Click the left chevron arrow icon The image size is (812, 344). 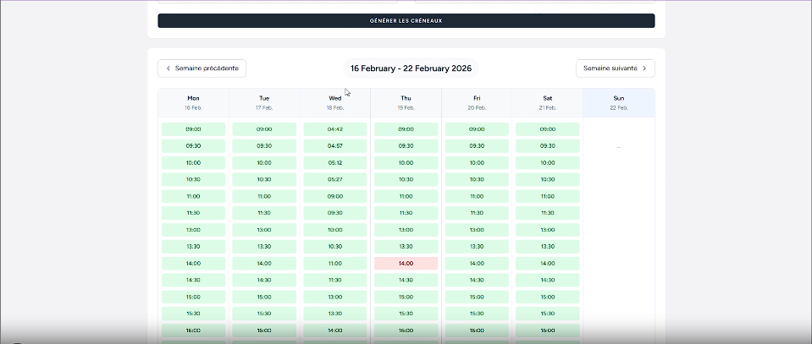point(168,68)
